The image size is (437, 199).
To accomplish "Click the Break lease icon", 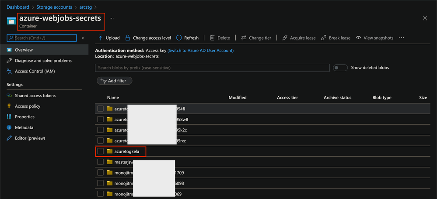I will click(x=324, y=38).
